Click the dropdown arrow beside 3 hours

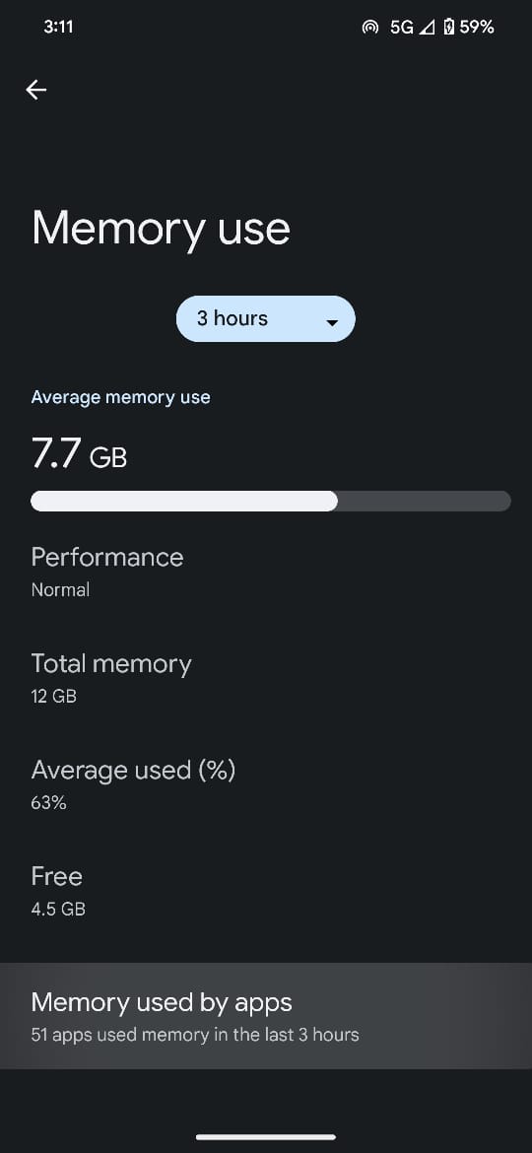pyautogui.click(x=332, y=322)
